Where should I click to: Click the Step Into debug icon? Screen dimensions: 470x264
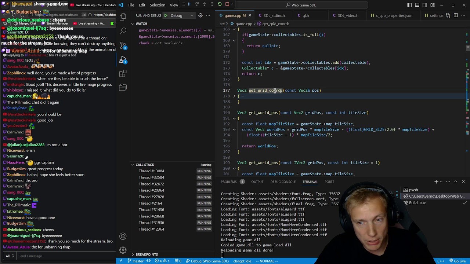(205, 4)
